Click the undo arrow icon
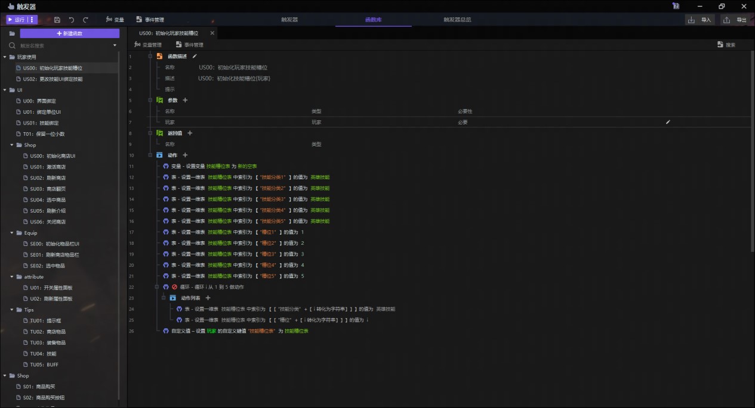Screen dimensions: 755x408 [72, 20]
